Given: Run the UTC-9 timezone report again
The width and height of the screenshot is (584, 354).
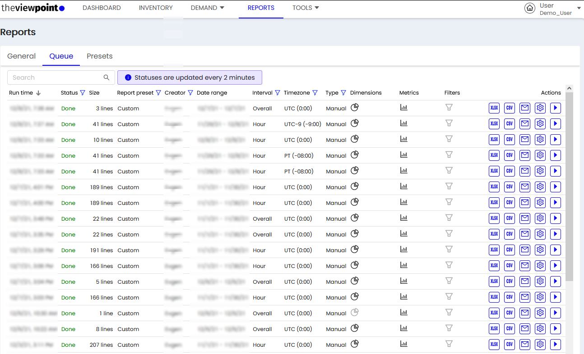Looking at the screenshot, I should [x=556, y=124].
